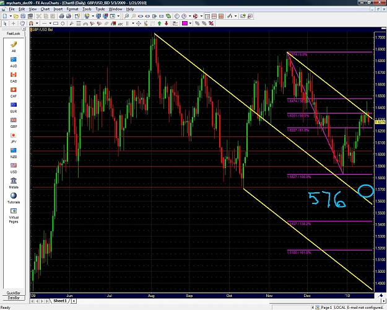
Task: Open the Chart menu
Action: tap(45, 9)
